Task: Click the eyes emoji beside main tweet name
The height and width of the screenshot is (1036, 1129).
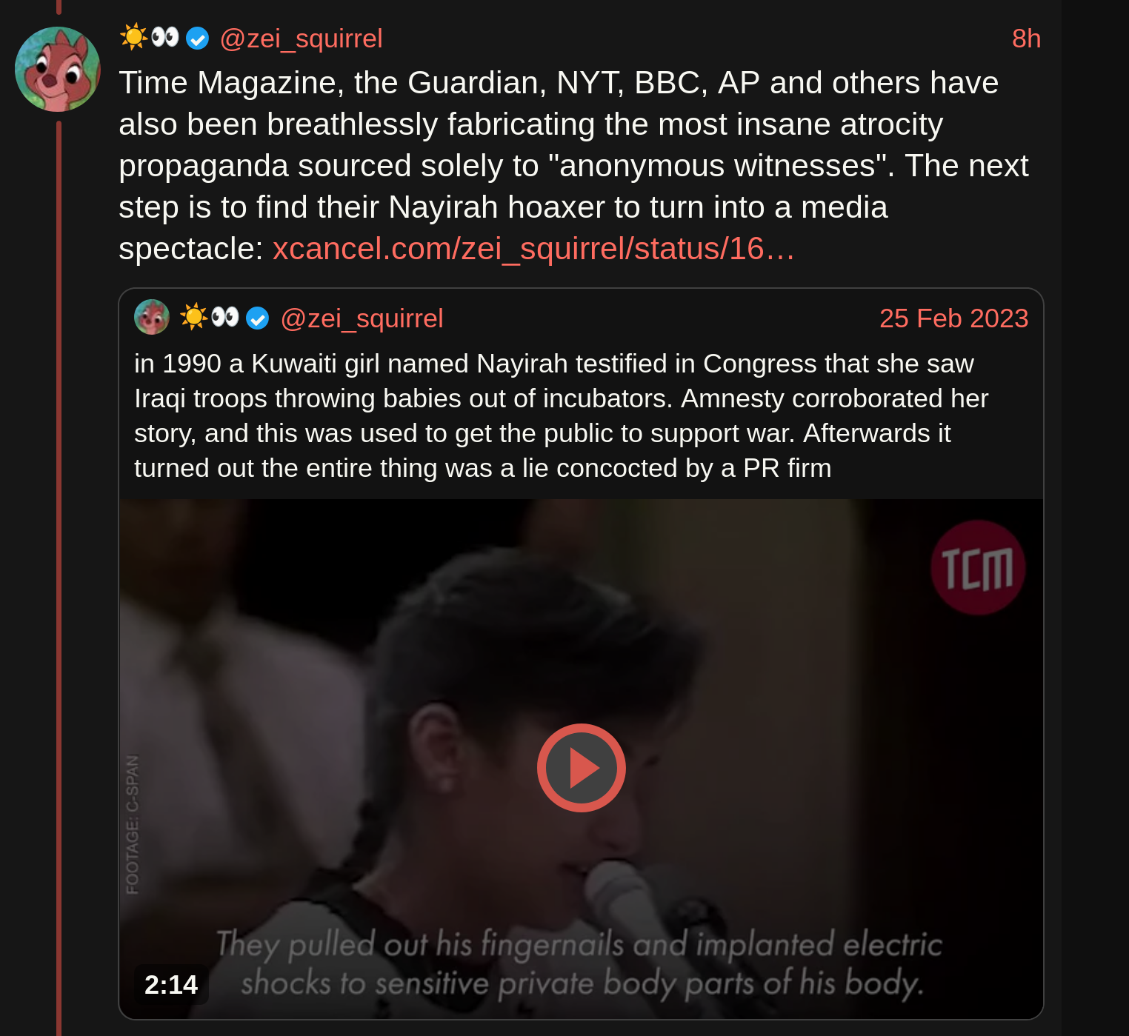Action: point(165,36)
